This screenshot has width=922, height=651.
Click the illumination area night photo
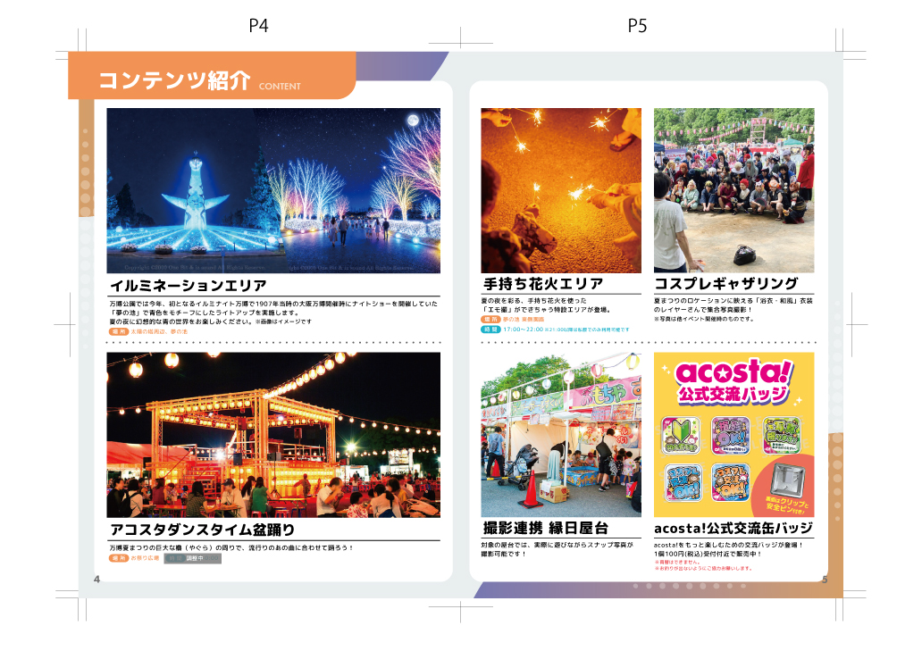(273, 190)
